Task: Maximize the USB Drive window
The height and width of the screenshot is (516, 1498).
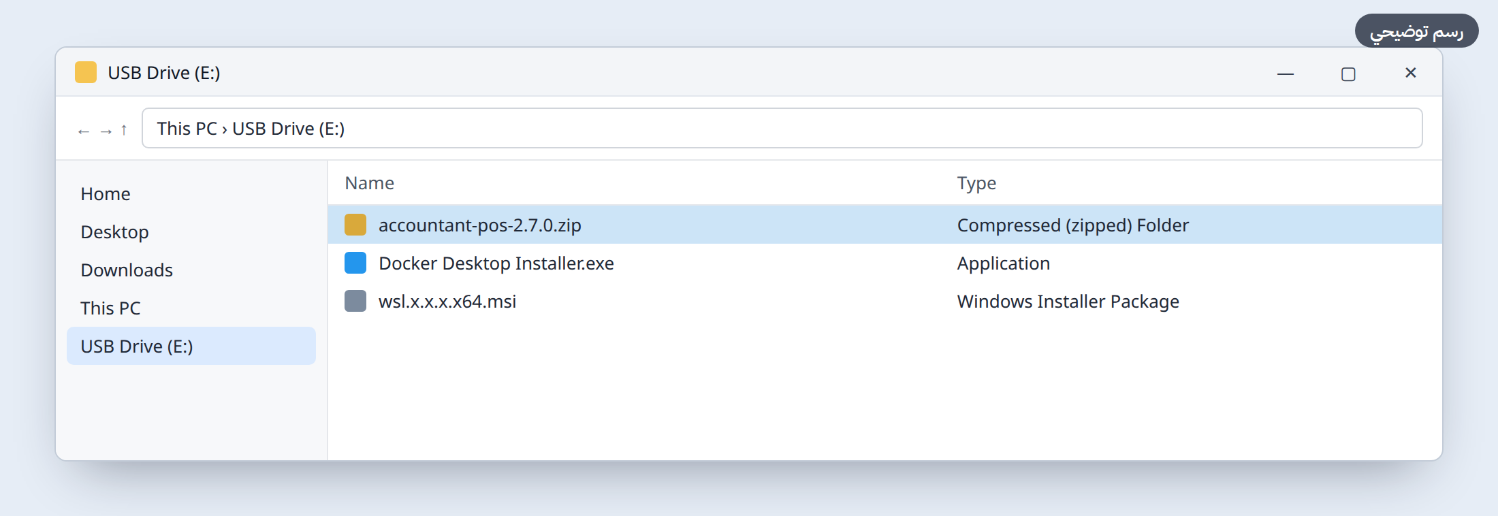Action: 1348,74
